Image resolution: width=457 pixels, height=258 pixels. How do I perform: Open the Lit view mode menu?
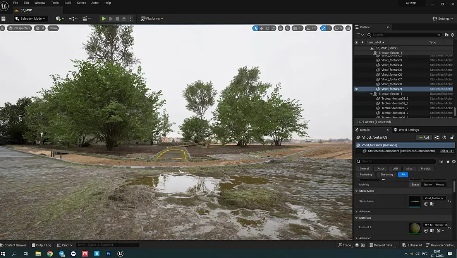tap(40, 28)
